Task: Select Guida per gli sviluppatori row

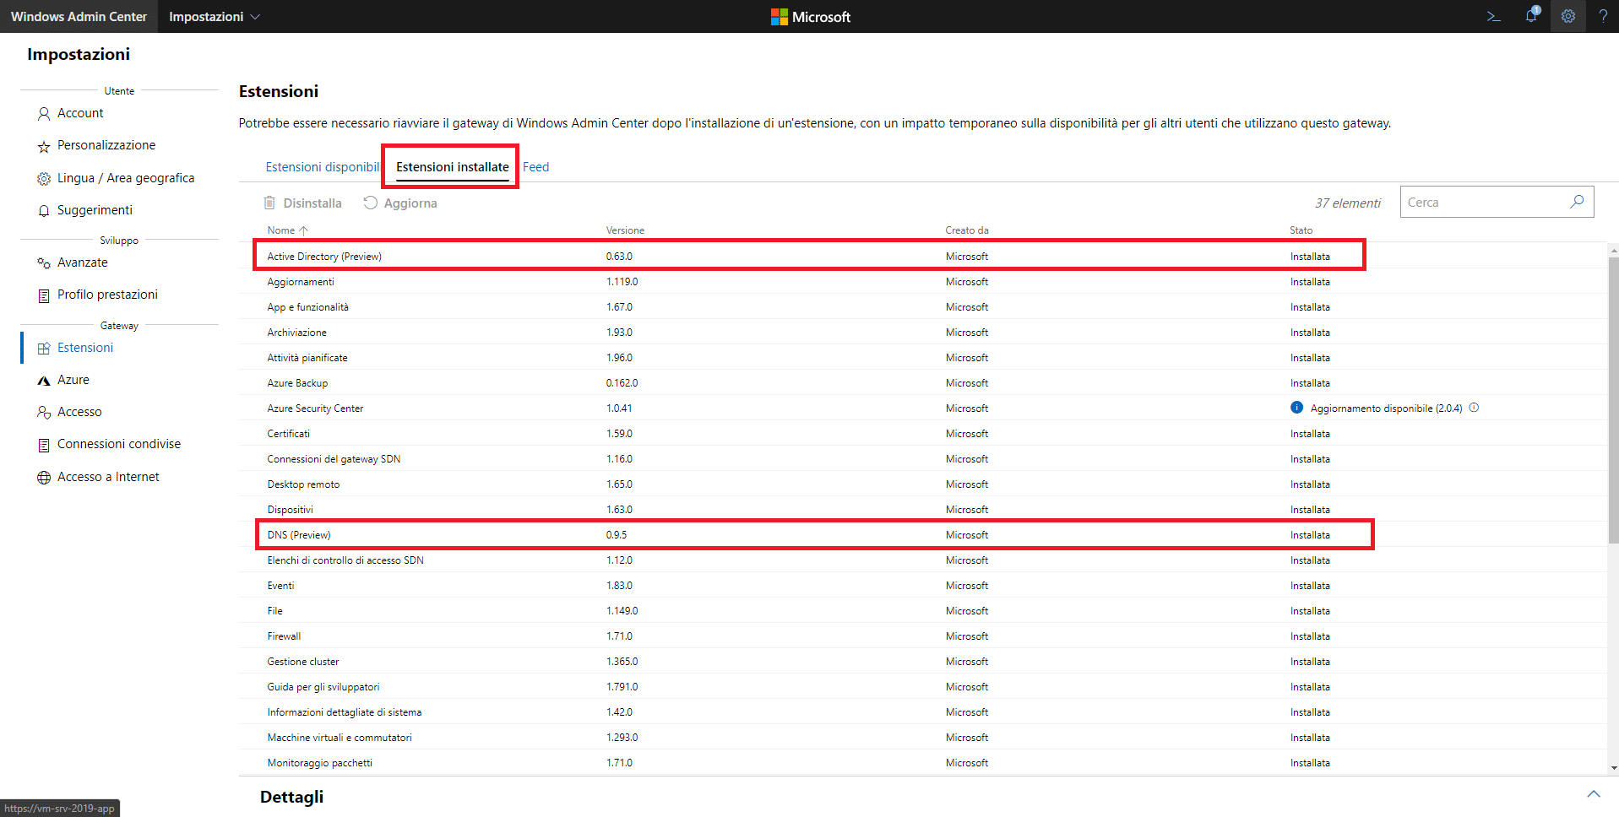Action: [923, 686]
